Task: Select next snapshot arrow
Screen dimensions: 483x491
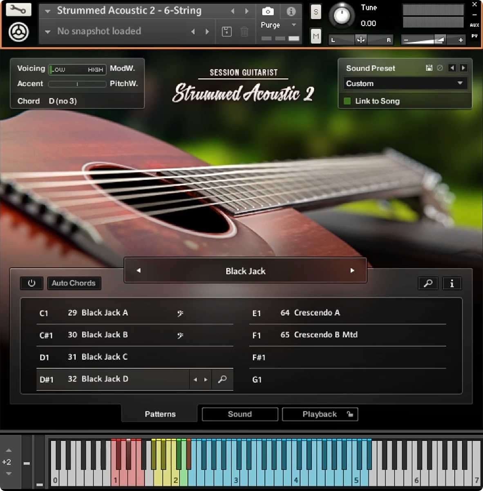Action: [x=207, y=31]
